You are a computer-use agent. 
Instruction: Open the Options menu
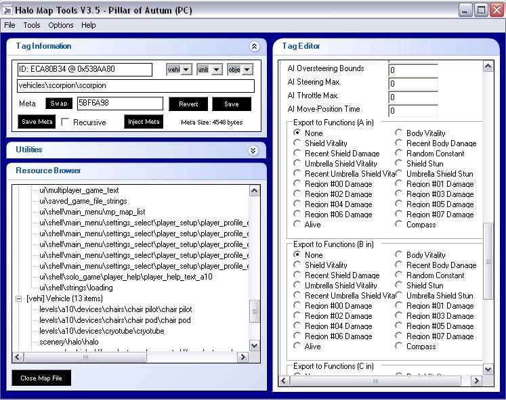(x=61, y=25)
